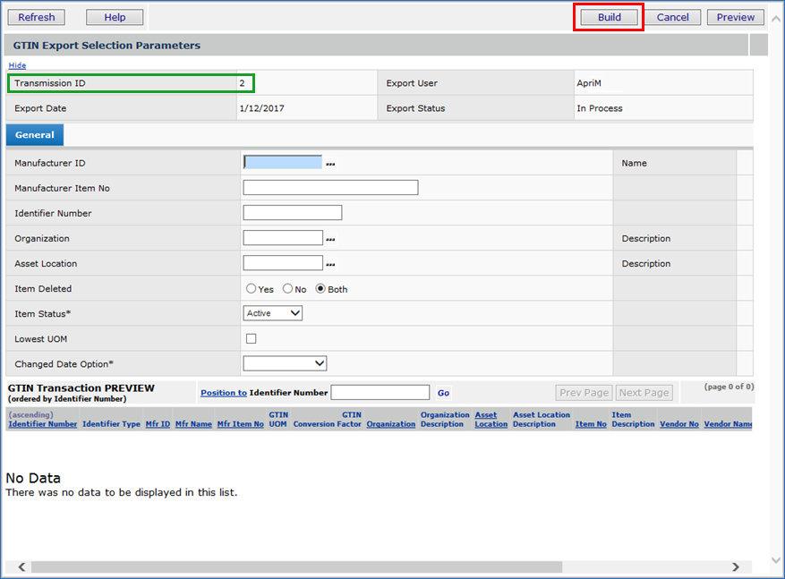Switch to the General tab
The width and height of the screenshot is (785, 579).
34,135
